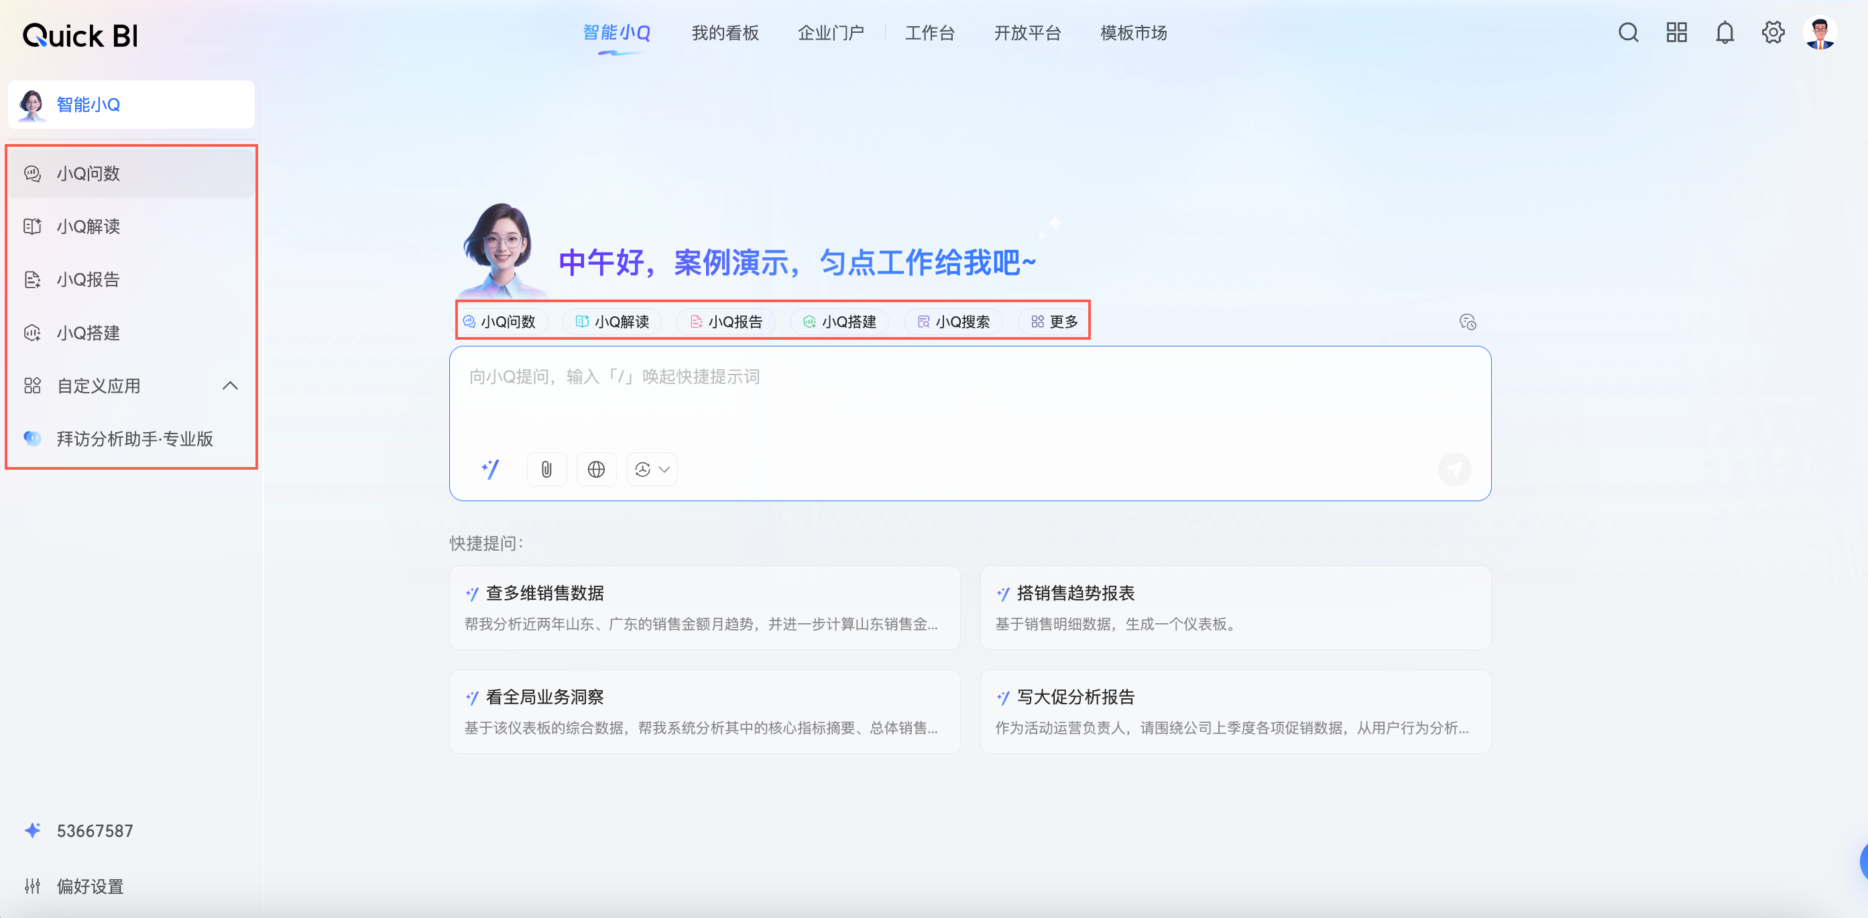Viewport: 1868px width, 918px height.
Task: Select 小Q报告 in the left sidebar
Action: [x=131, y=279]
